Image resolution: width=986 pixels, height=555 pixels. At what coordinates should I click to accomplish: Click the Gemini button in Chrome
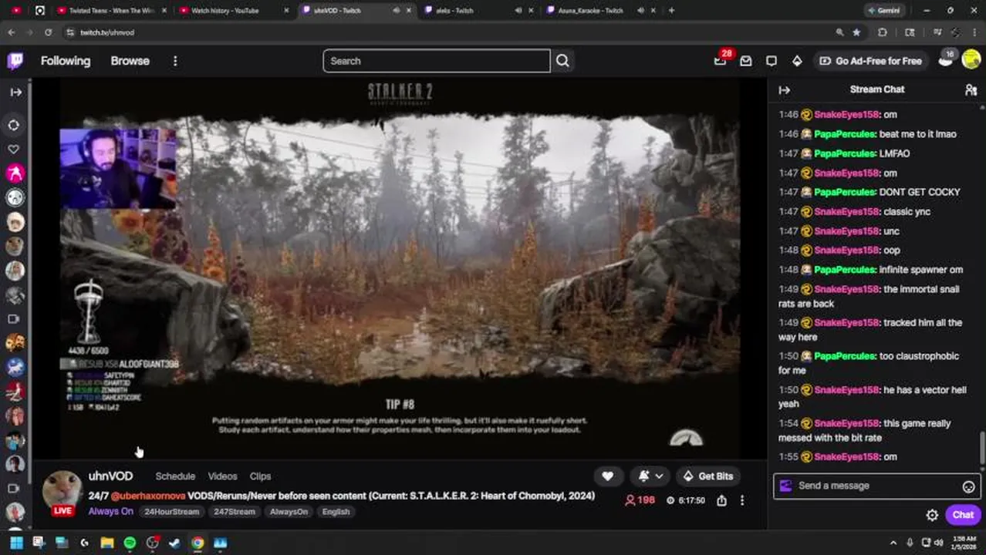tap(883, 11)
